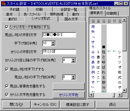The height and width of the screenshot is (111, 130).
Task: Toggle 見出し背景色を優先する checkbox
Action: pos(7,86)
